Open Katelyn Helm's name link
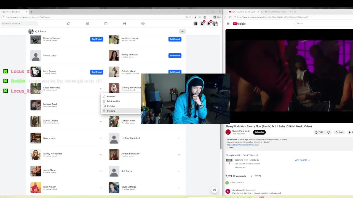This screenshot has height=198, width=353. tap(128, 120)
